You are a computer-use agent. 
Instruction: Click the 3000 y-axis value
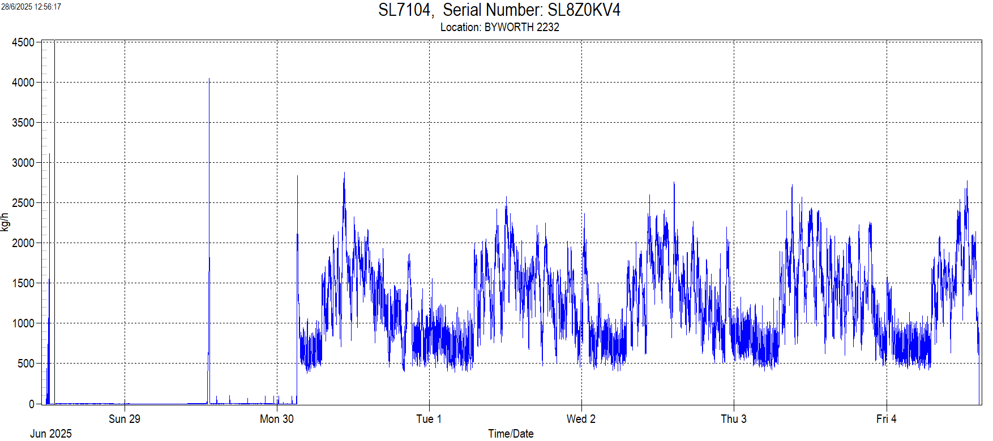pos(23,163)
